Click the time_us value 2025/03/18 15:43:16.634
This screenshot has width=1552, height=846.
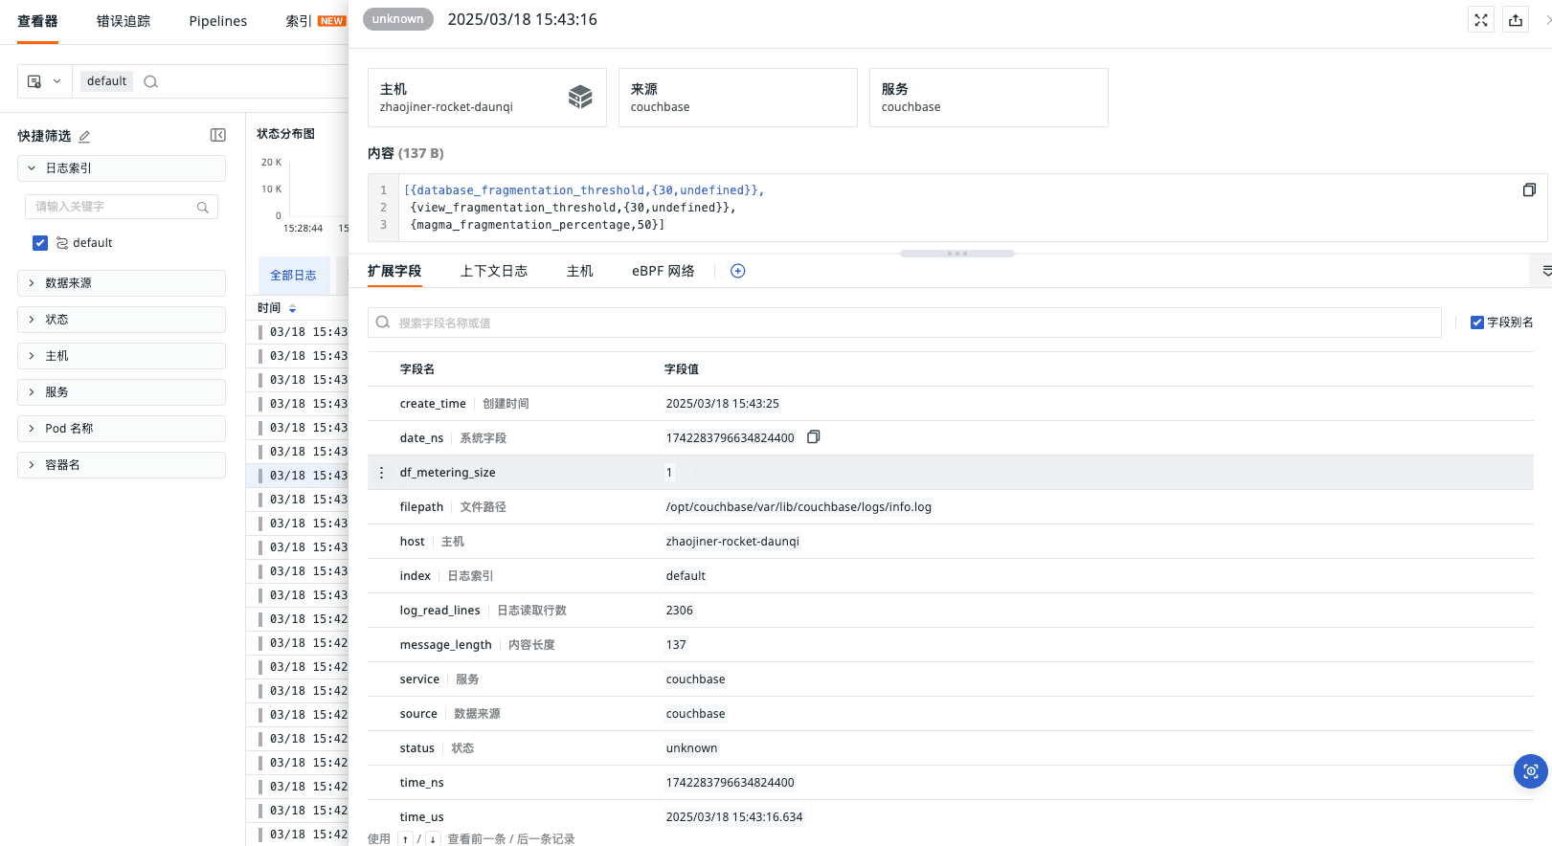pyautogui.click(x=734, y=817)
